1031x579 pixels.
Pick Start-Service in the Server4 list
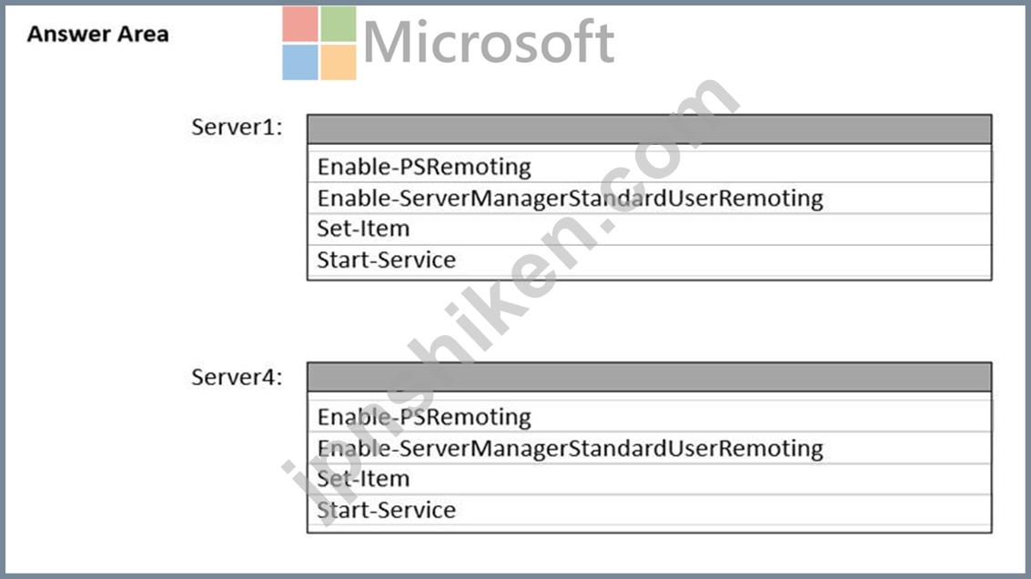point(649,510)
